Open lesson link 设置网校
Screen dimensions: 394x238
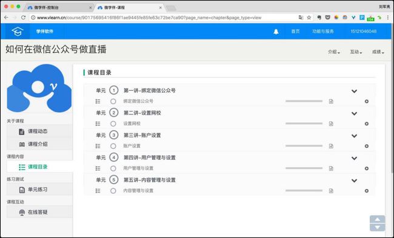coord(132,124)
